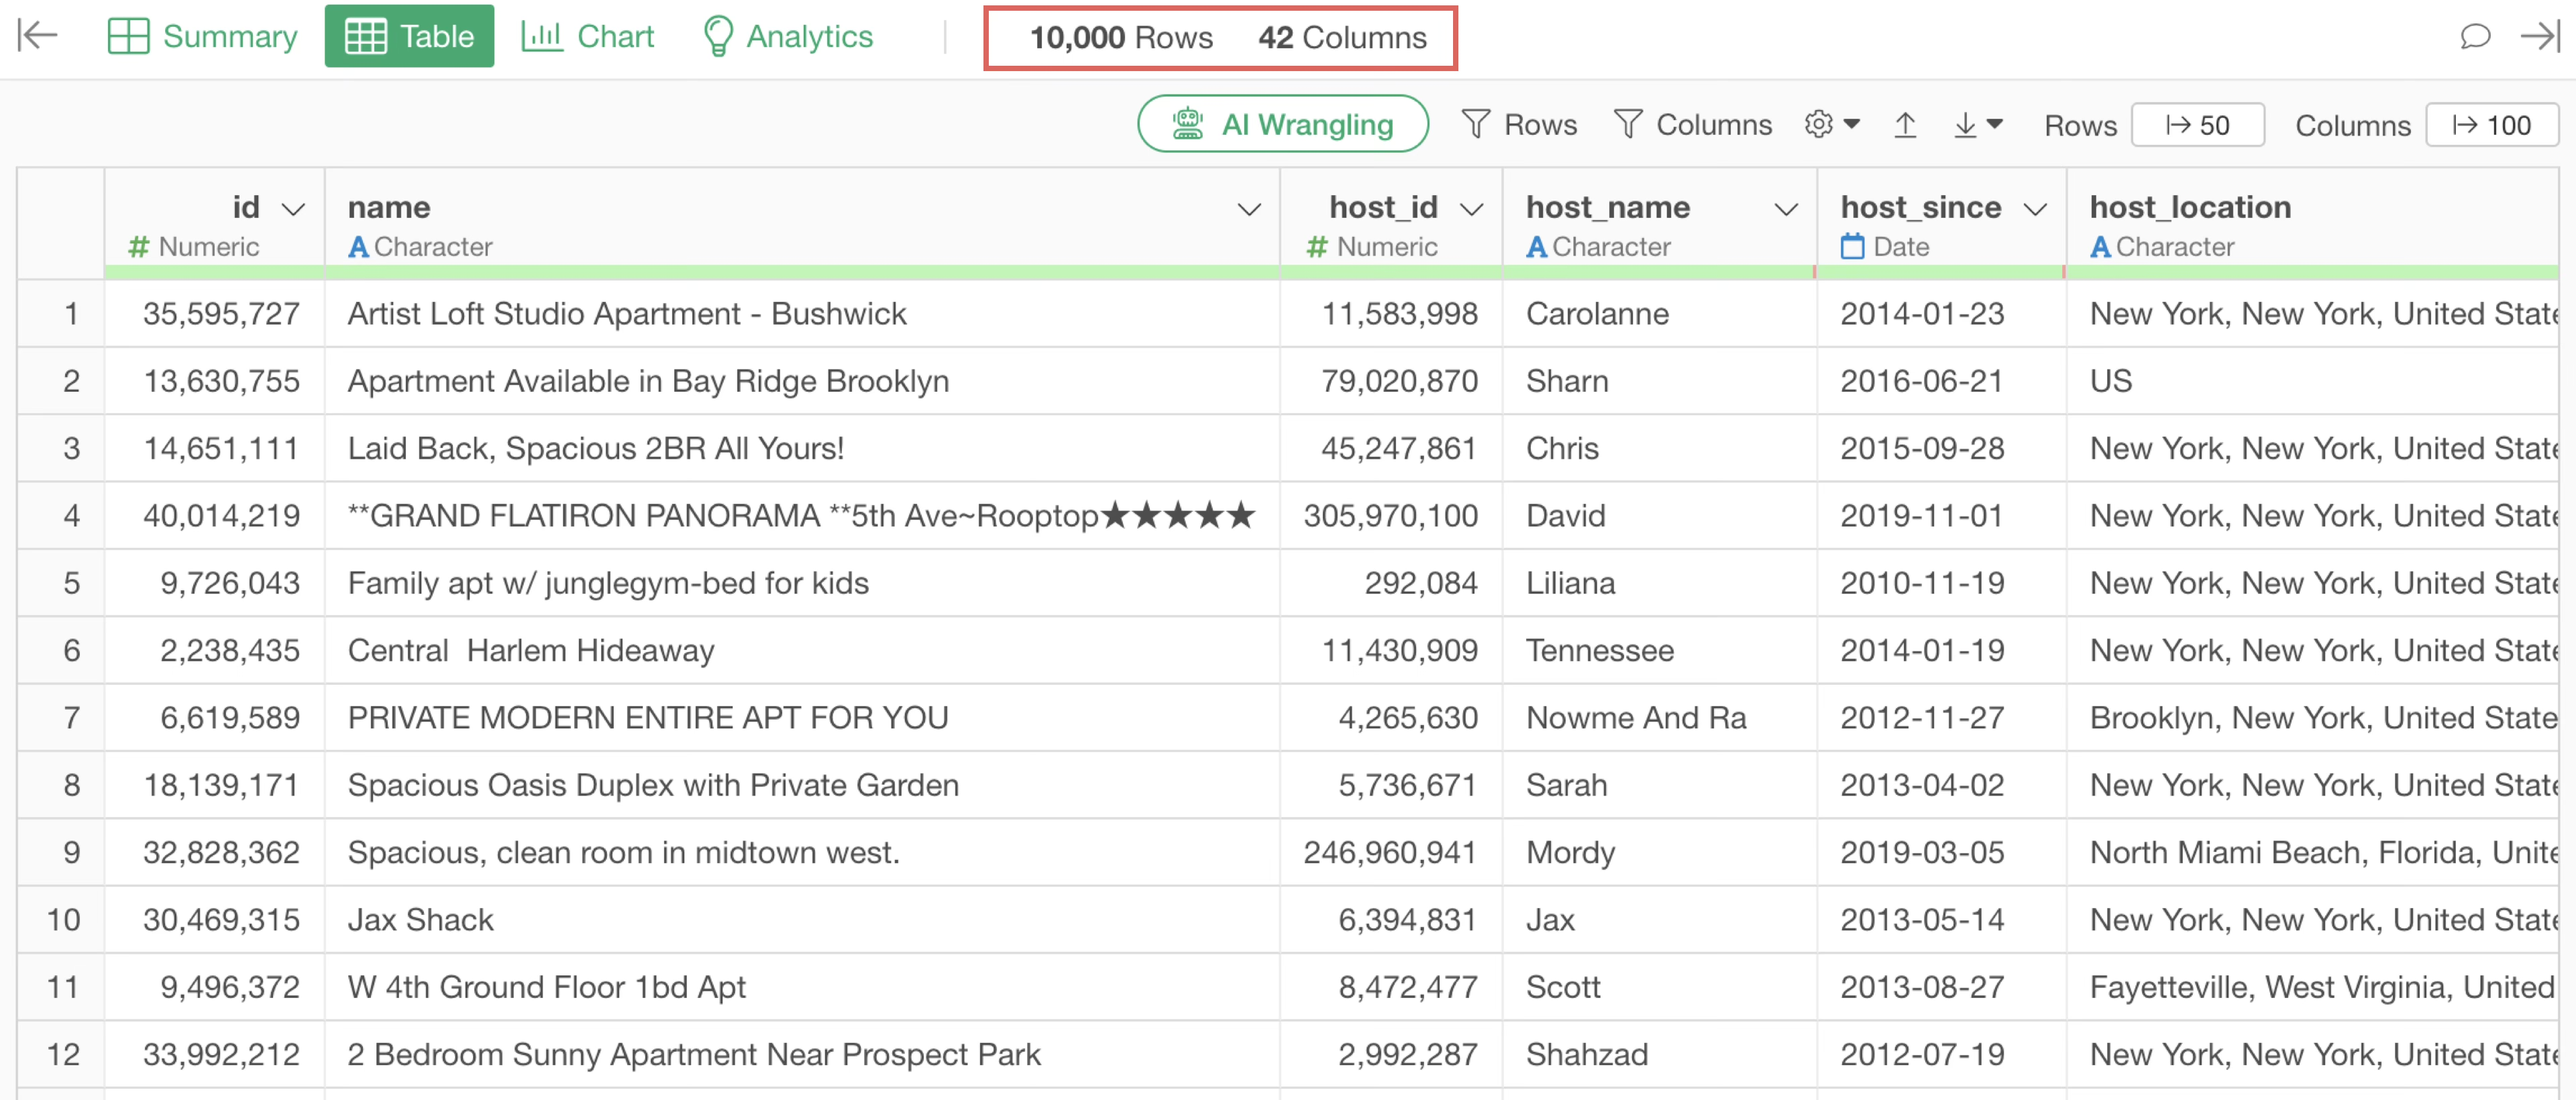Image resolution: width=2576 pixels, height=1100 pixels.
Task: Launch the AI Wrangling button
Action: [1282, 124]
